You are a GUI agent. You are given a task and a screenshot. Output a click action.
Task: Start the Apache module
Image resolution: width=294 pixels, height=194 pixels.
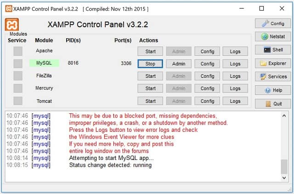click(x=150, y=51)
